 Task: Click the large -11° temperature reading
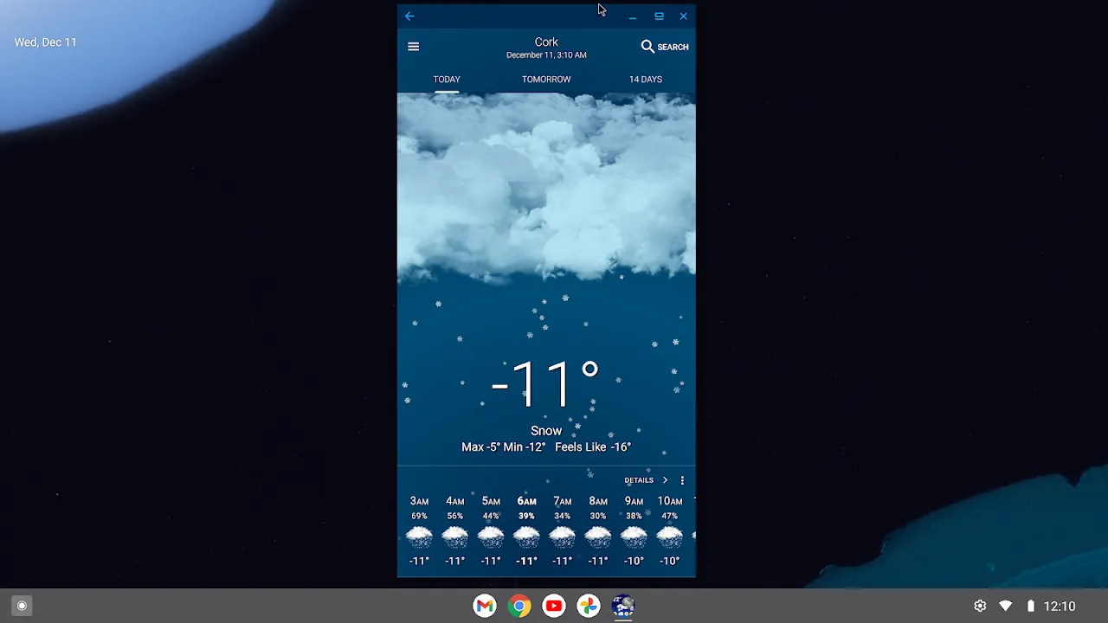[x=545, y=384]
